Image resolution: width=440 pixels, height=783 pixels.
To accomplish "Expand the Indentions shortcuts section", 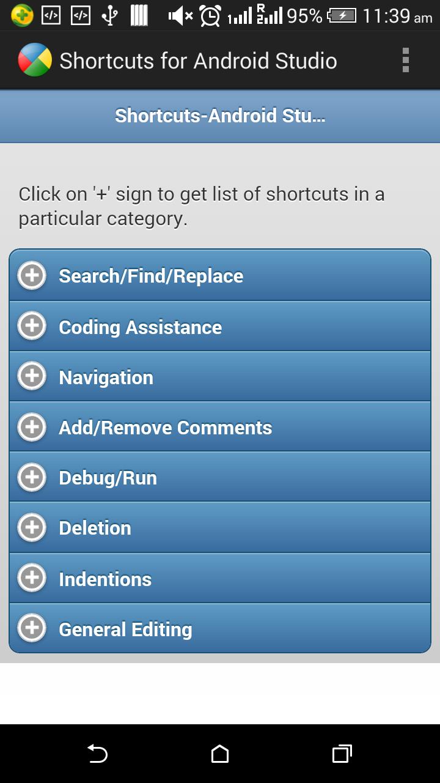I will click(x=105, y=579).
